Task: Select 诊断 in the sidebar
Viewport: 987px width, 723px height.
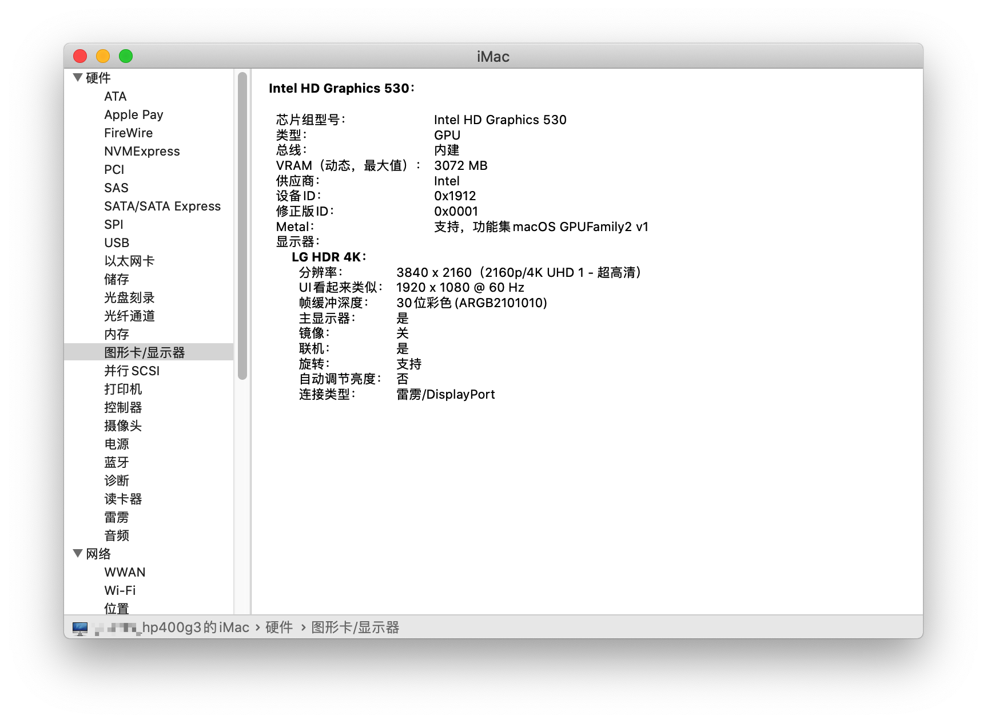Action: [x=117, y=480]
